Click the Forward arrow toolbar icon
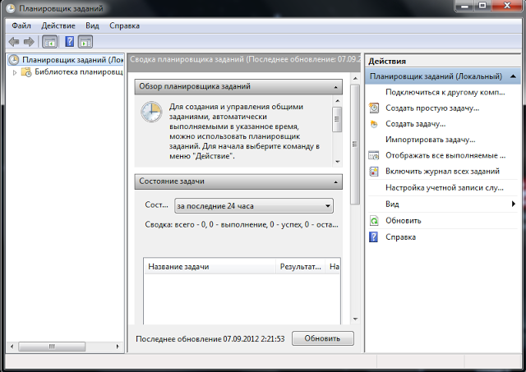Viewport: 526px width, 372px height. click(30, 42)
